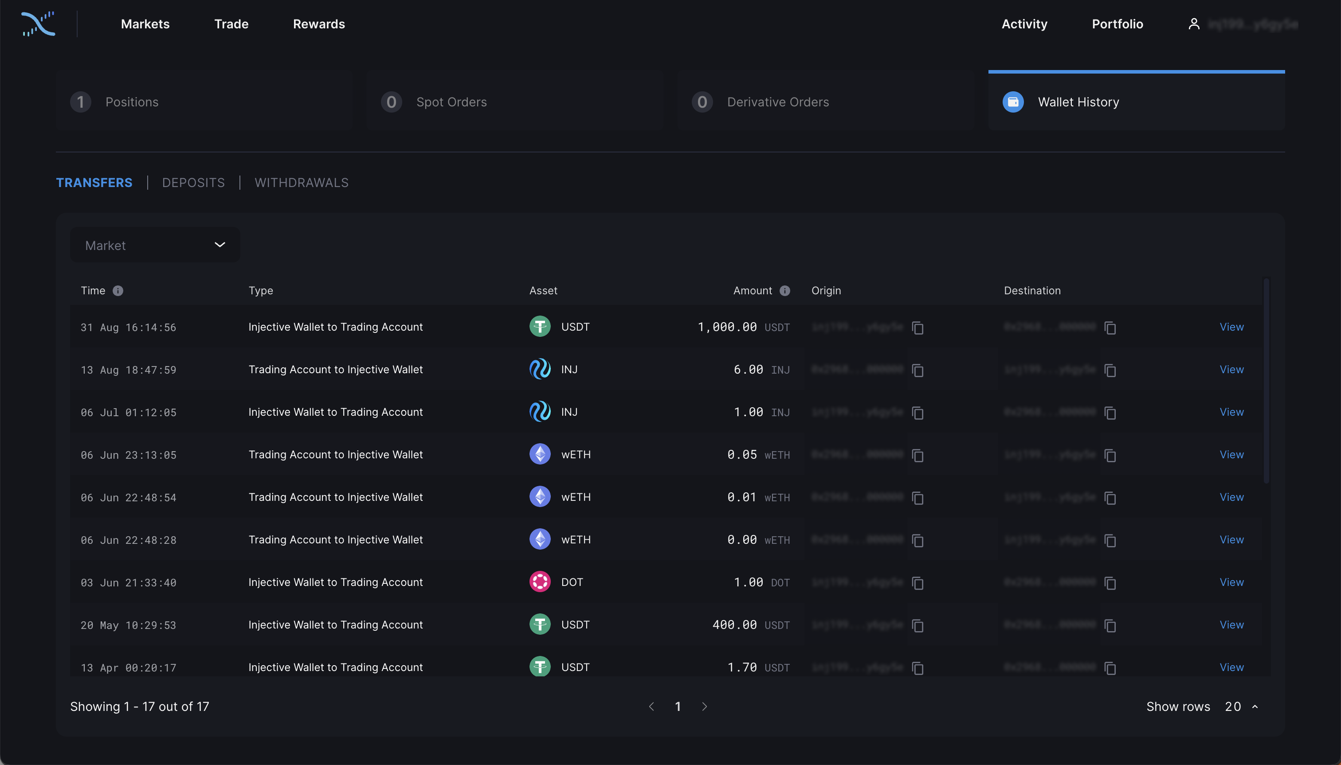Image resolution: width=1341 pixels, height=765 pixels.
Task: Copy destination address of 03 Jun DOT row
Action: (x=1110, y=583)
